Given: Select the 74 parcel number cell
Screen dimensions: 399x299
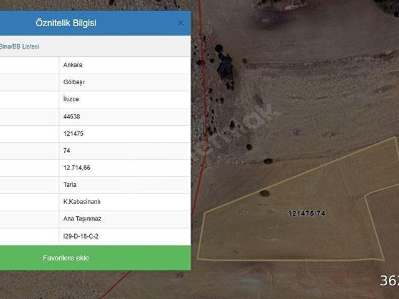Looking at the screenshot, I should 125,151.
